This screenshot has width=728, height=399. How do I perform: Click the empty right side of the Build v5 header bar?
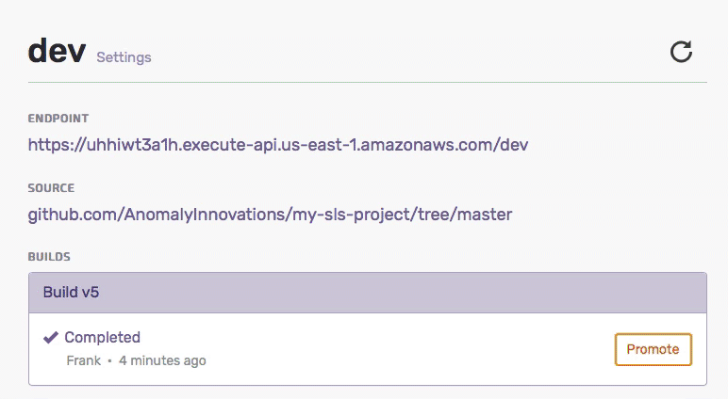coord(472,292)
